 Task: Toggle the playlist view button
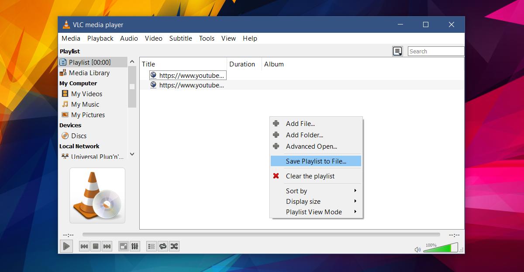pyautogui.click(x=152, y=247)
